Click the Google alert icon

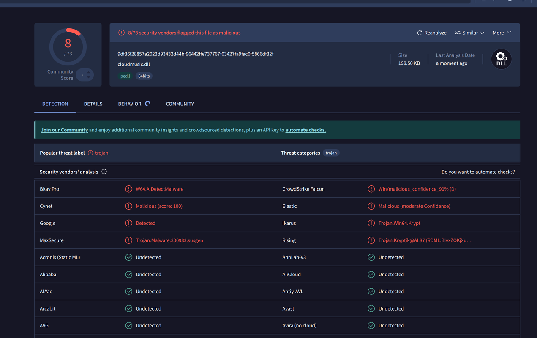(129, 223)
